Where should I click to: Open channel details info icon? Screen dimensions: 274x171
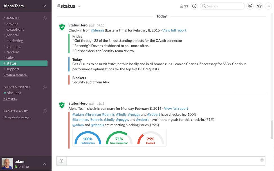(194, 6)
